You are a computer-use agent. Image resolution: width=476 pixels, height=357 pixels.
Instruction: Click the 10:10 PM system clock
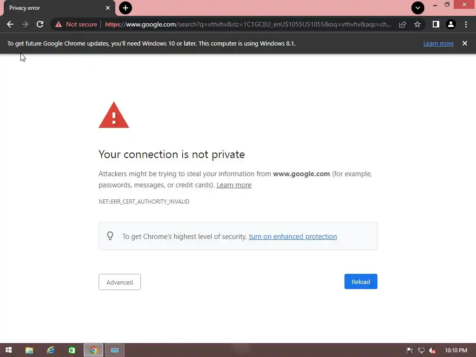pos(456,350)
